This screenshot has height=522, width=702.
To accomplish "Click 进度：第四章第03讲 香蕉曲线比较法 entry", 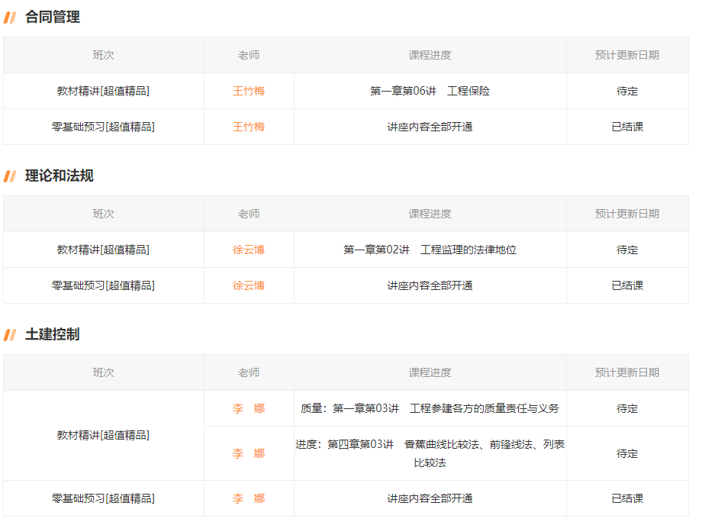I will point(430,453).
